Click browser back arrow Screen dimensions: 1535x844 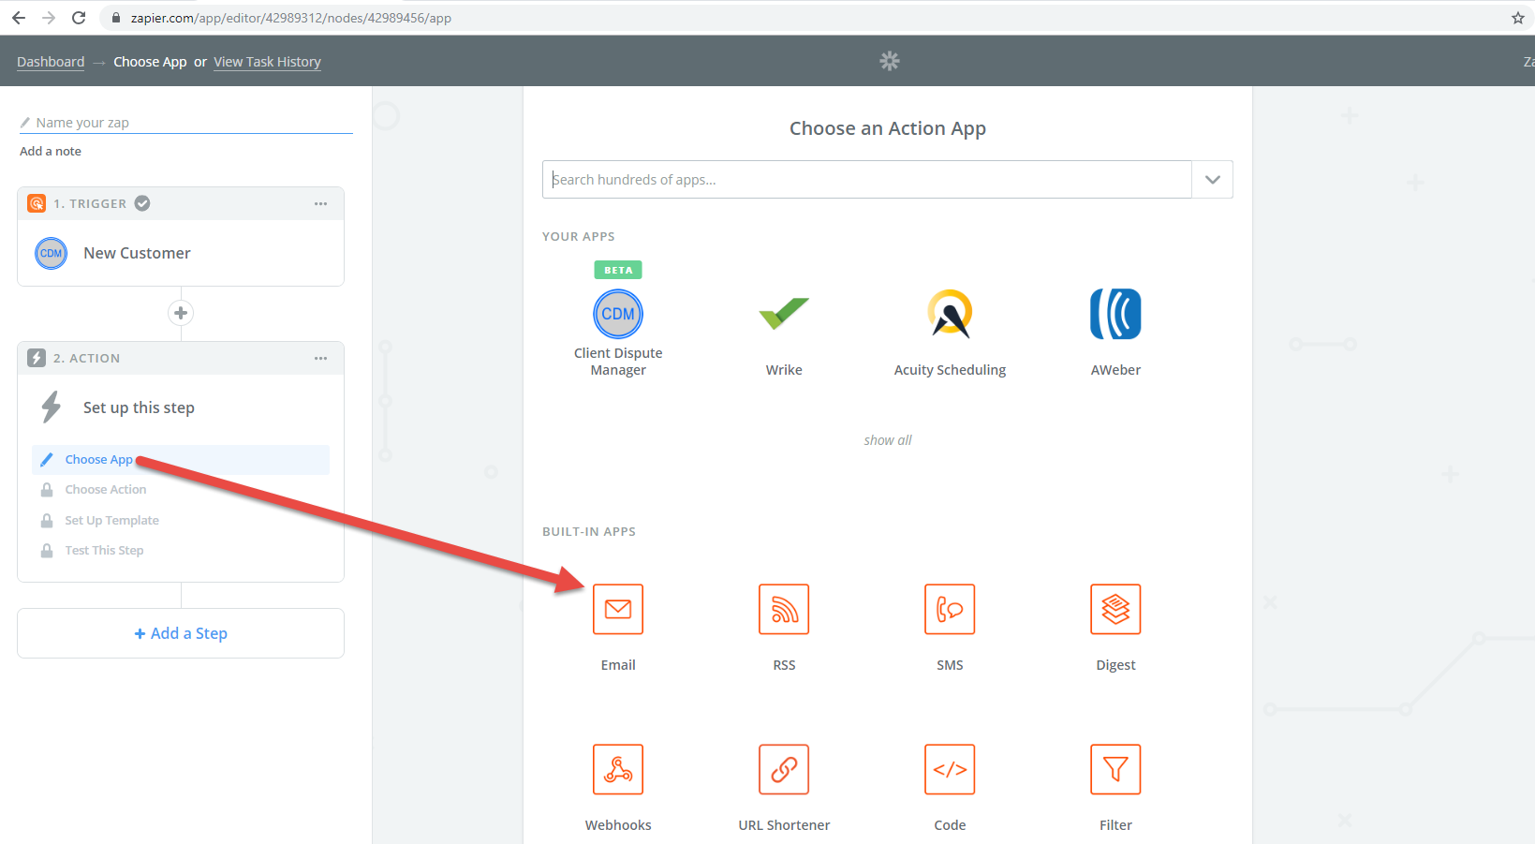[19, 18]
